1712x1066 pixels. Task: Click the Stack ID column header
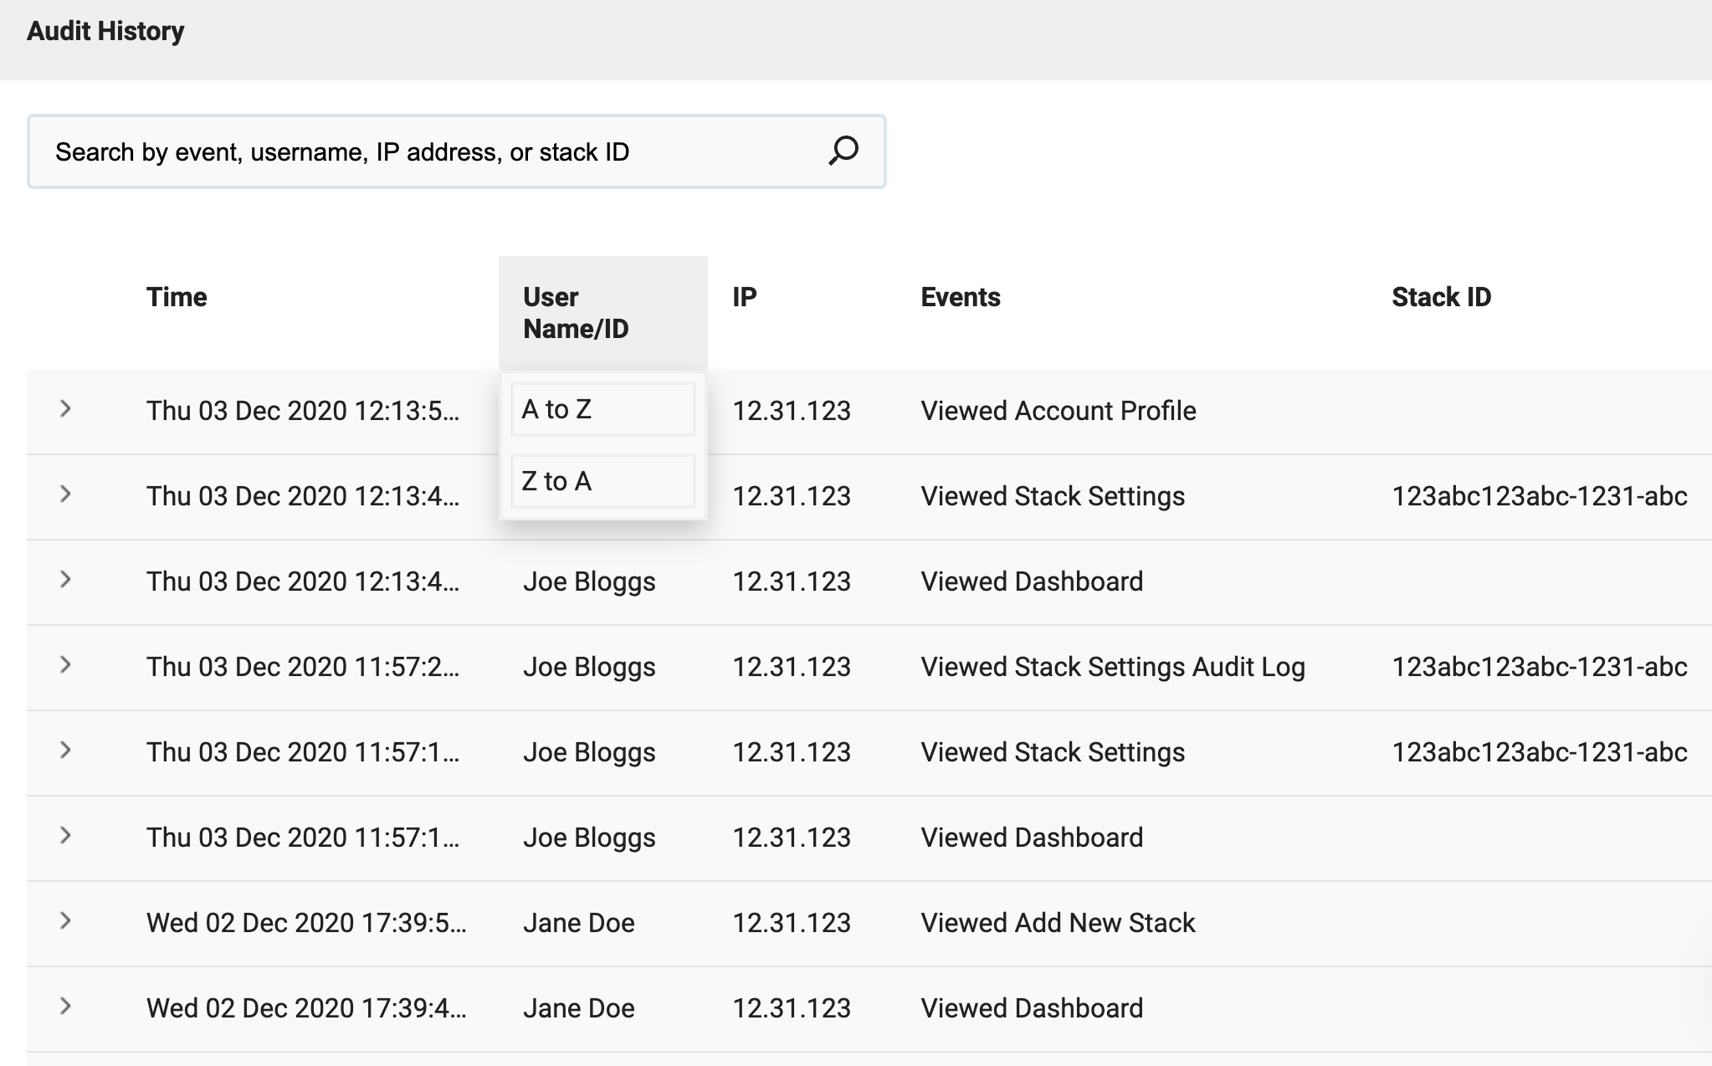tap(1441, 297)
